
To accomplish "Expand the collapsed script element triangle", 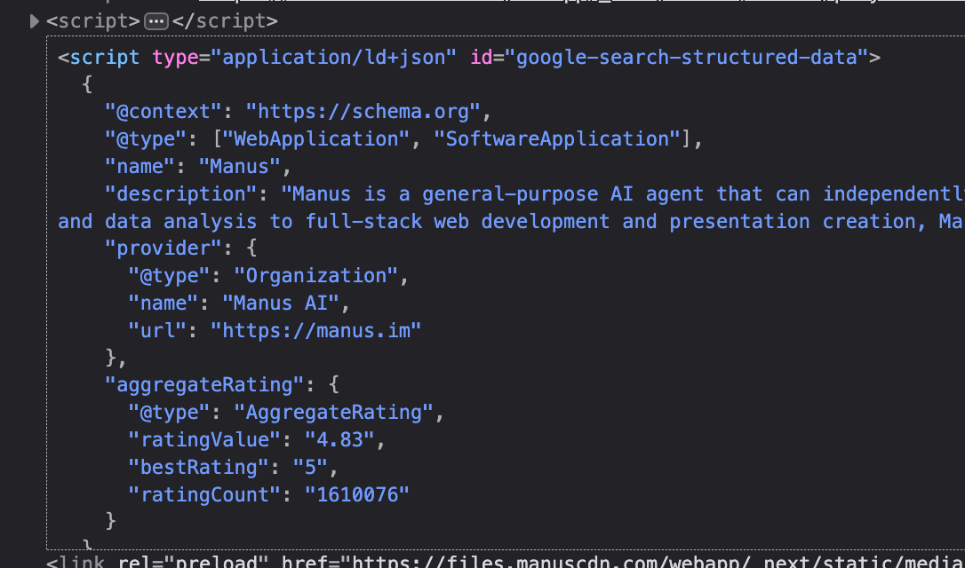I will (x=35, y=21).
